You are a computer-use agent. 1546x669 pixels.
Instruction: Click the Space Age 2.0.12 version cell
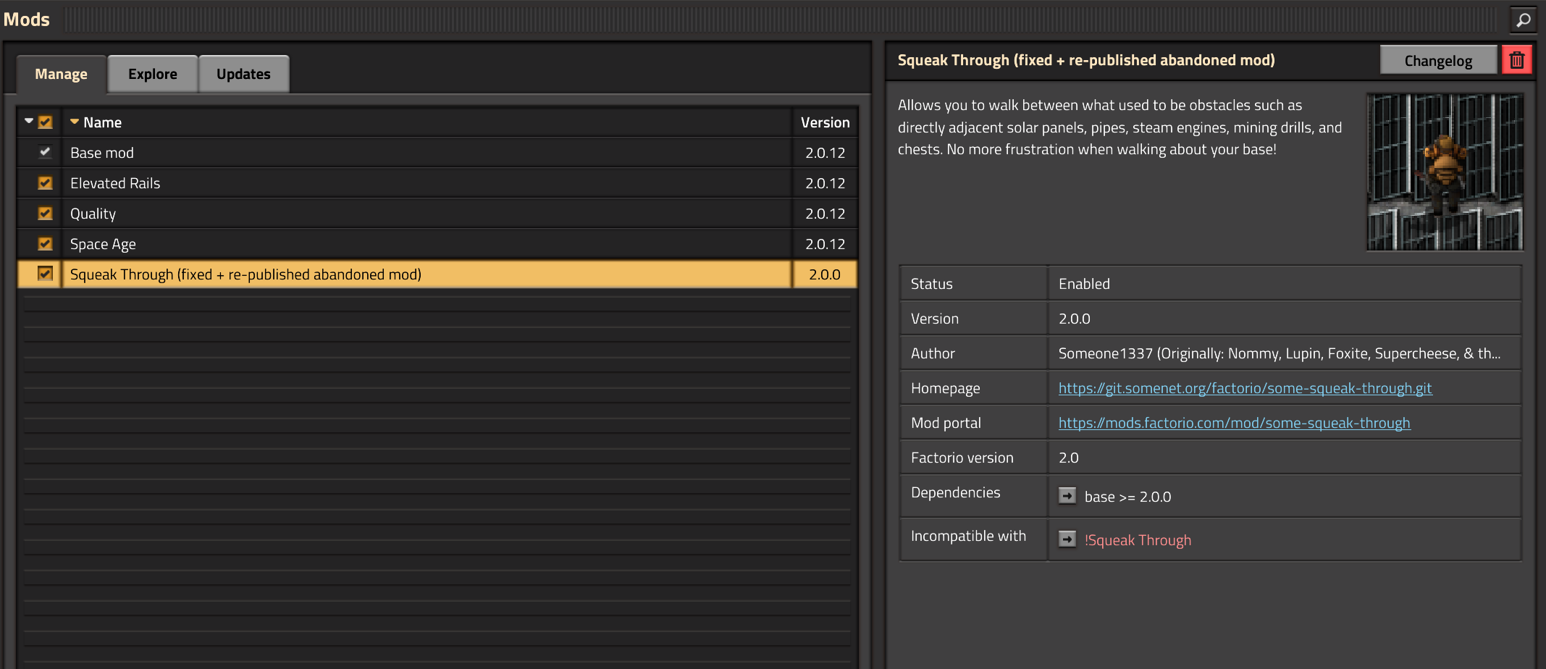[825, 244]
